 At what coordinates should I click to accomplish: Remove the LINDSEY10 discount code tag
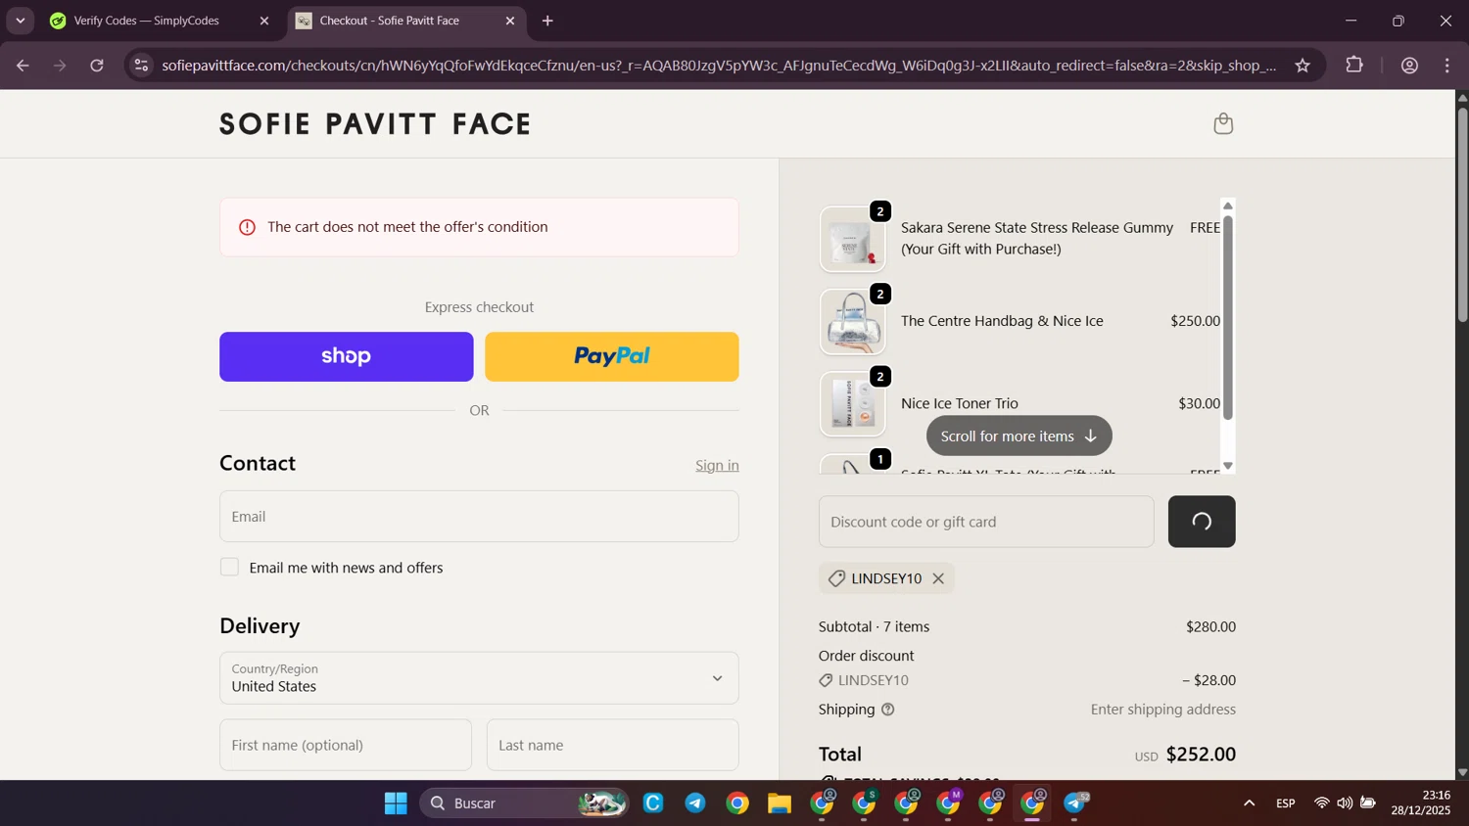click(938, 578)
